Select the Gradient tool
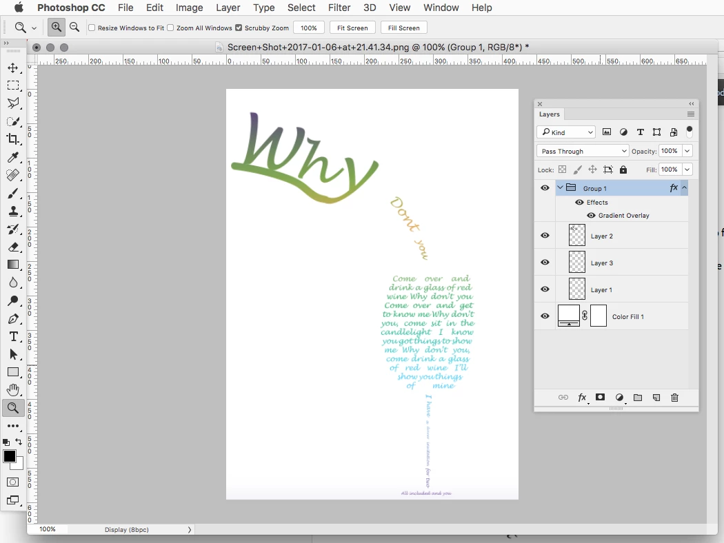Screen dimensions: 724x543 click(13, 265)
